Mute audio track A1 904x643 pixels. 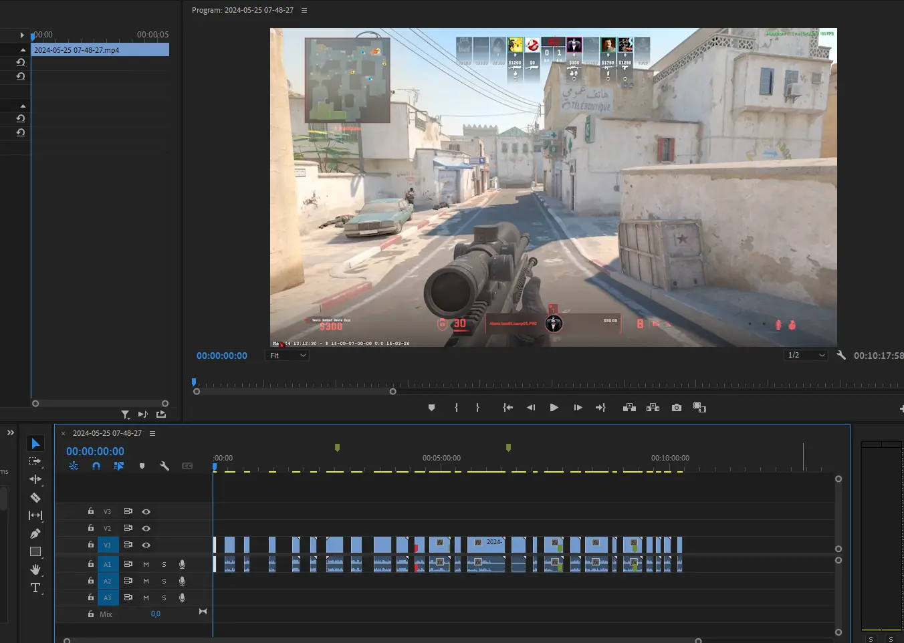(x=146, y=564)
